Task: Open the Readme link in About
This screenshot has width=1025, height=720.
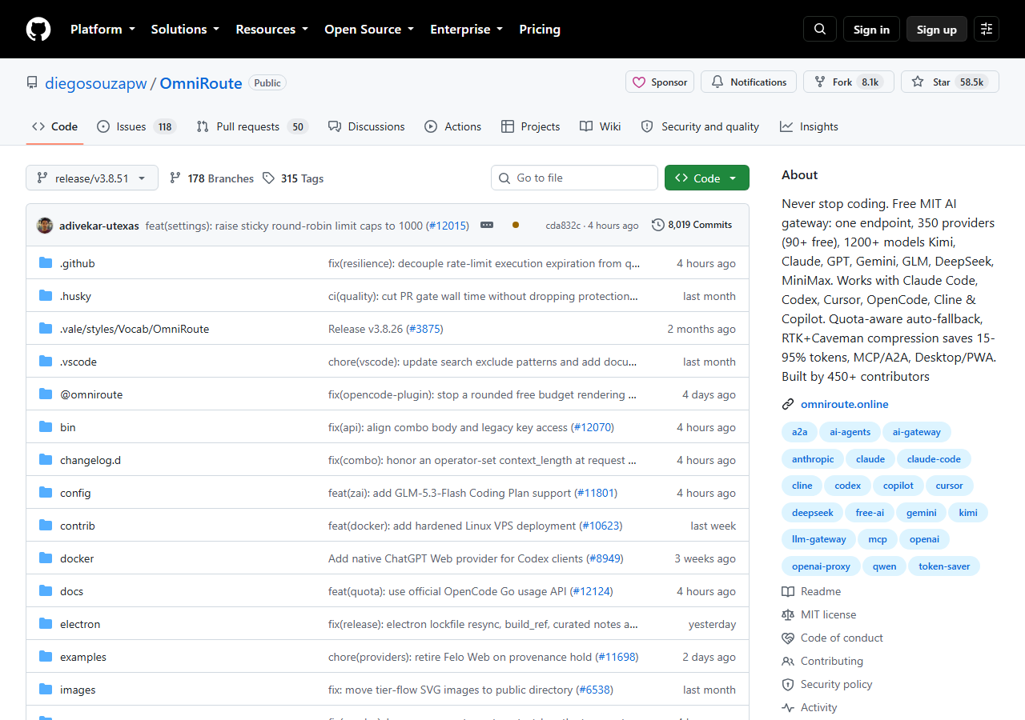Action: coord(811,591)
